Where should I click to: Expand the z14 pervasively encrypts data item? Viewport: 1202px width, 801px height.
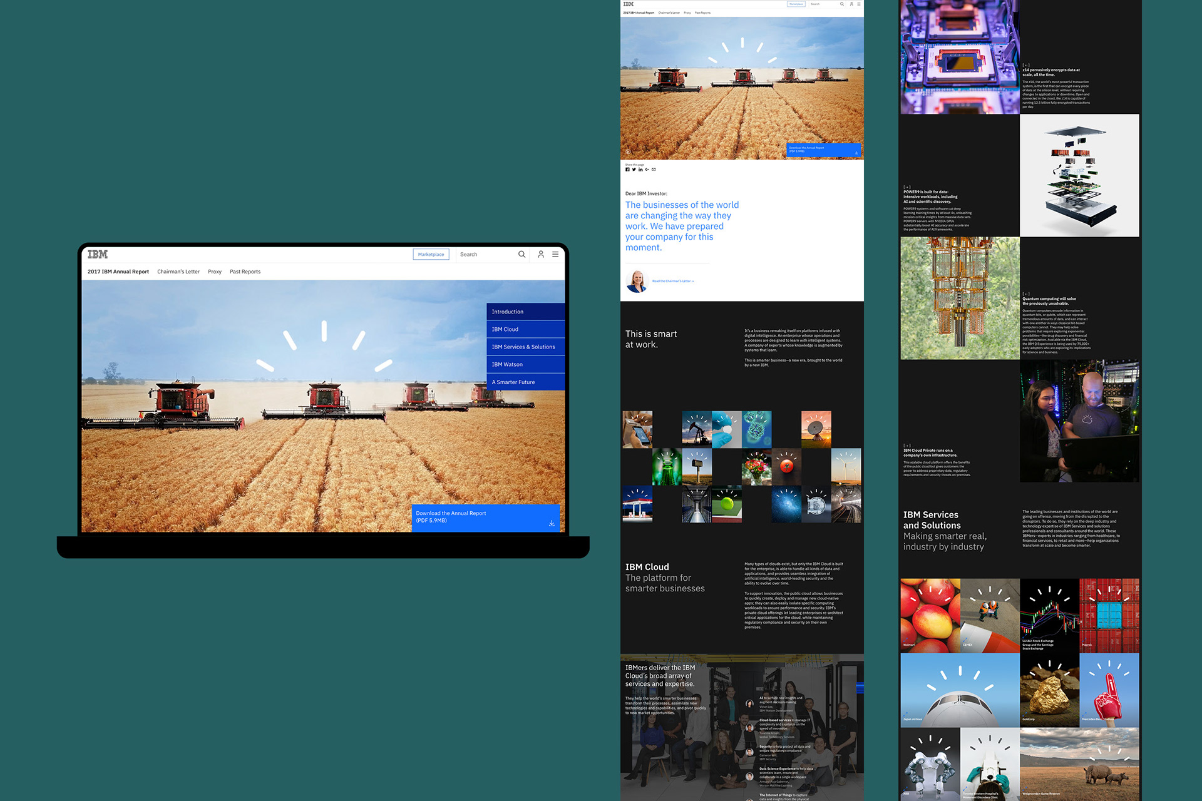tap(1026, 65)
